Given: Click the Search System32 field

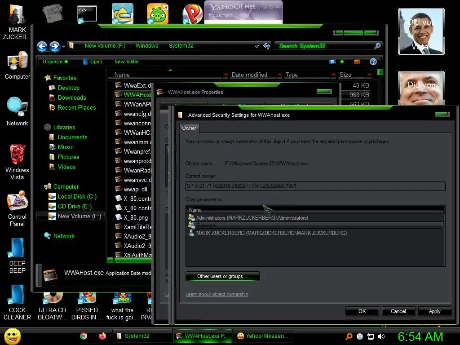Looking at the screenshot, I should coord(324,46).
